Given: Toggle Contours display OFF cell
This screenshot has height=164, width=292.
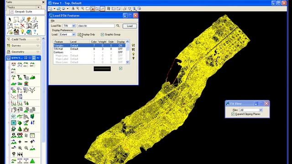Looking at the screenshot, I should point(120,52).
